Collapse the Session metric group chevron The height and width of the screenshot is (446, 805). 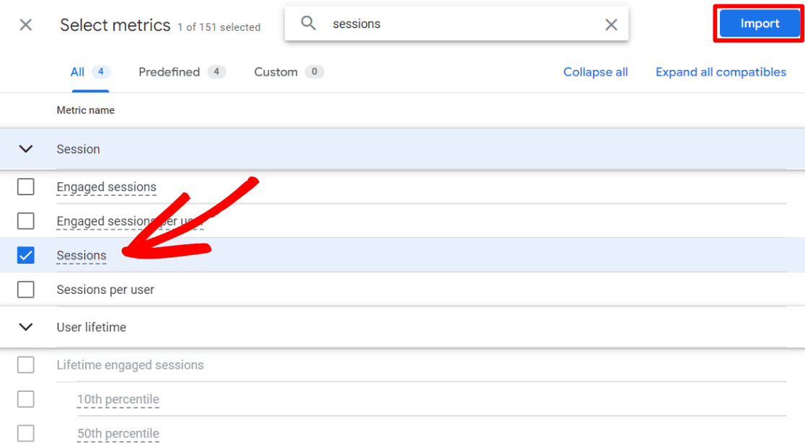pyautogui.click(x=26, y=148)
